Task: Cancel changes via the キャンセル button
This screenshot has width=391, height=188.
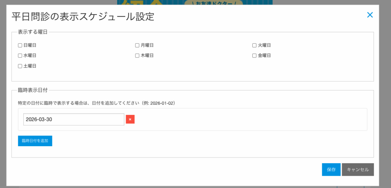Action: coord(358,170)
